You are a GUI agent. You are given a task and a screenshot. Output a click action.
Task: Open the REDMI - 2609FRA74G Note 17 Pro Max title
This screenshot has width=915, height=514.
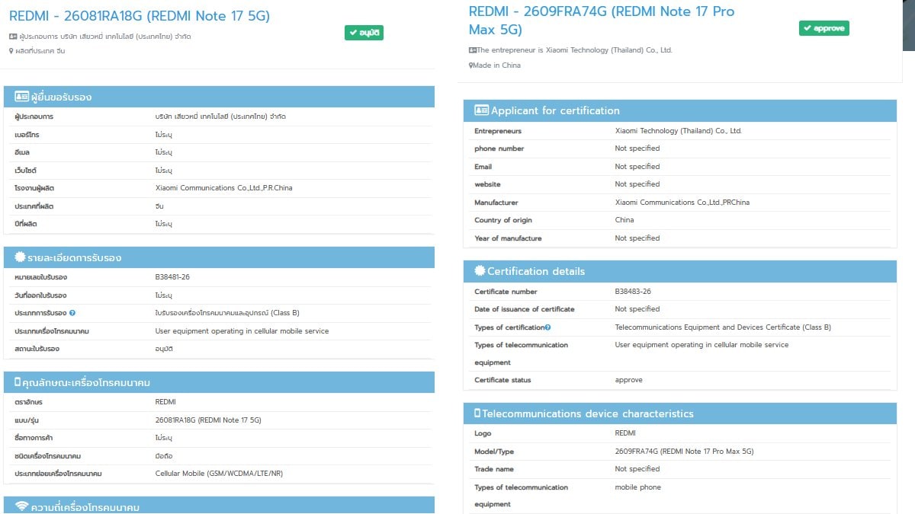click(601, 21)
